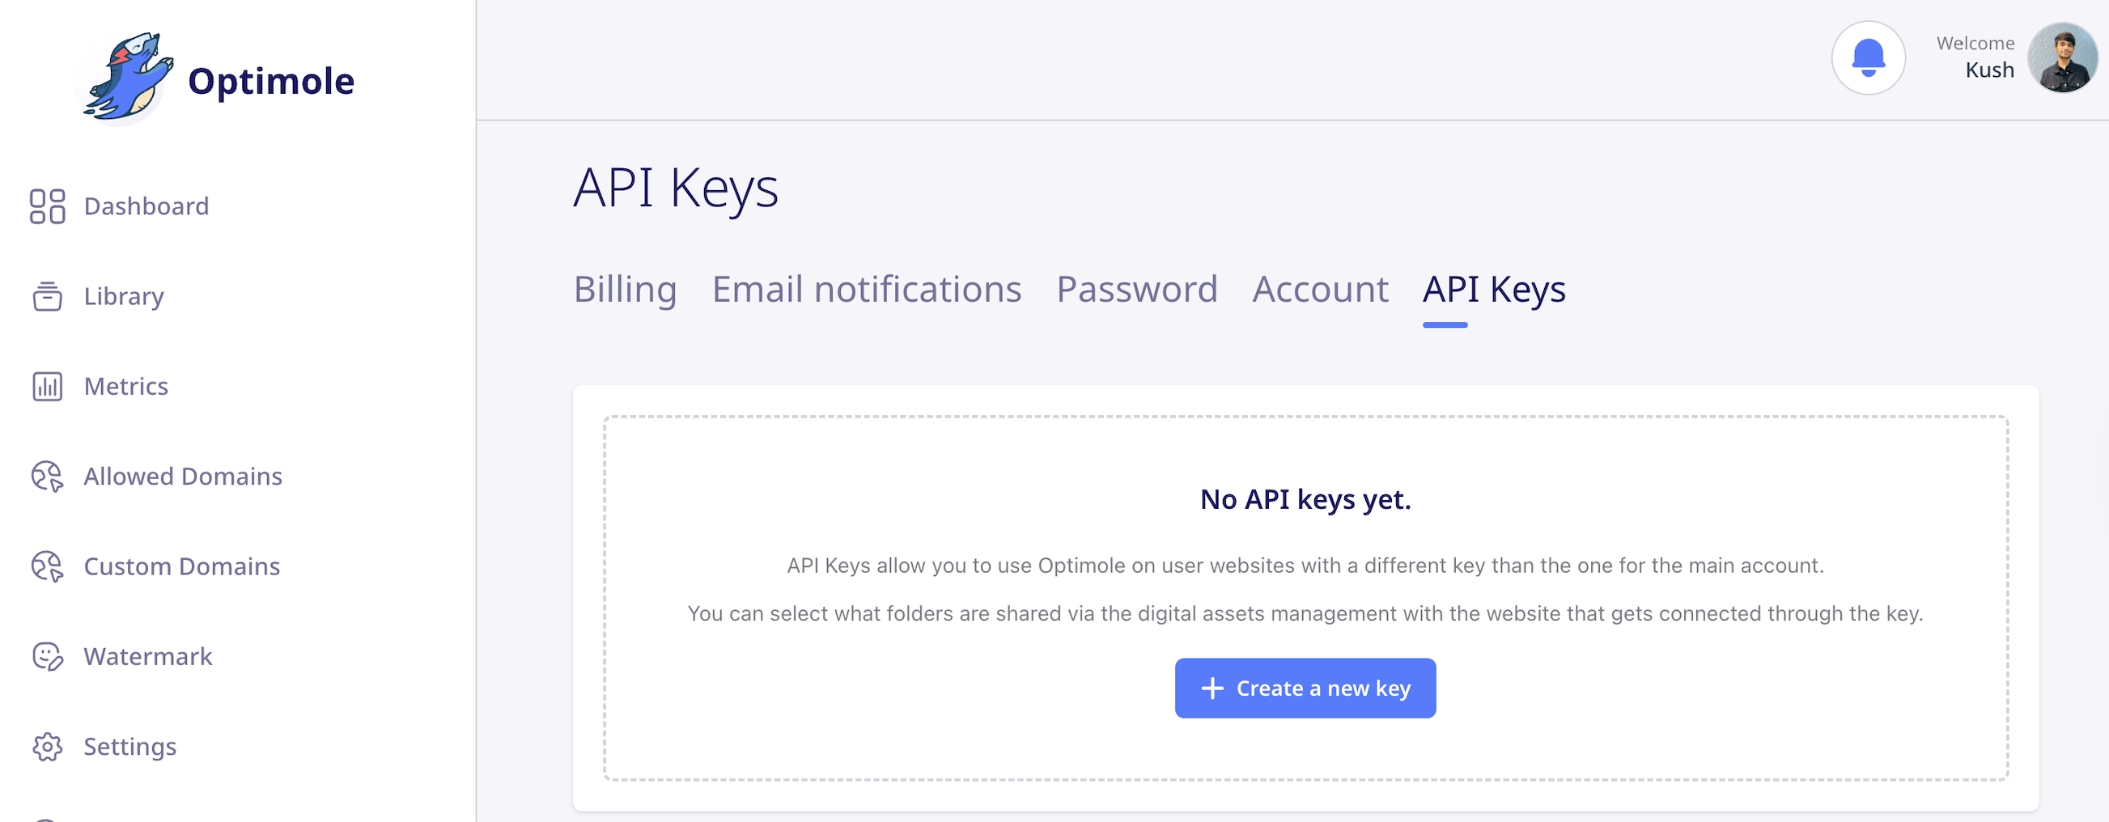
Task: Select the API Keys tab
Action: (1493, 290)
